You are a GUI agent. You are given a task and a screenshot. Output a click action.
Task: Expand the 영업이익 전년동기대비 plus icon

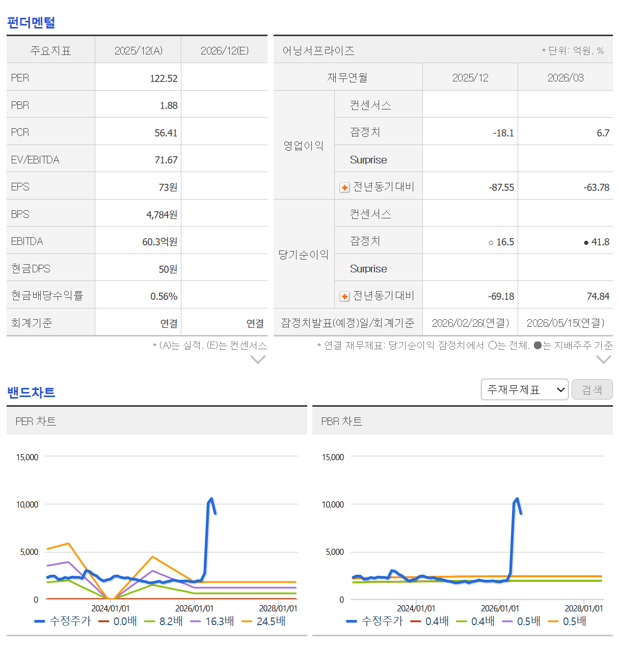coord(344,188)
